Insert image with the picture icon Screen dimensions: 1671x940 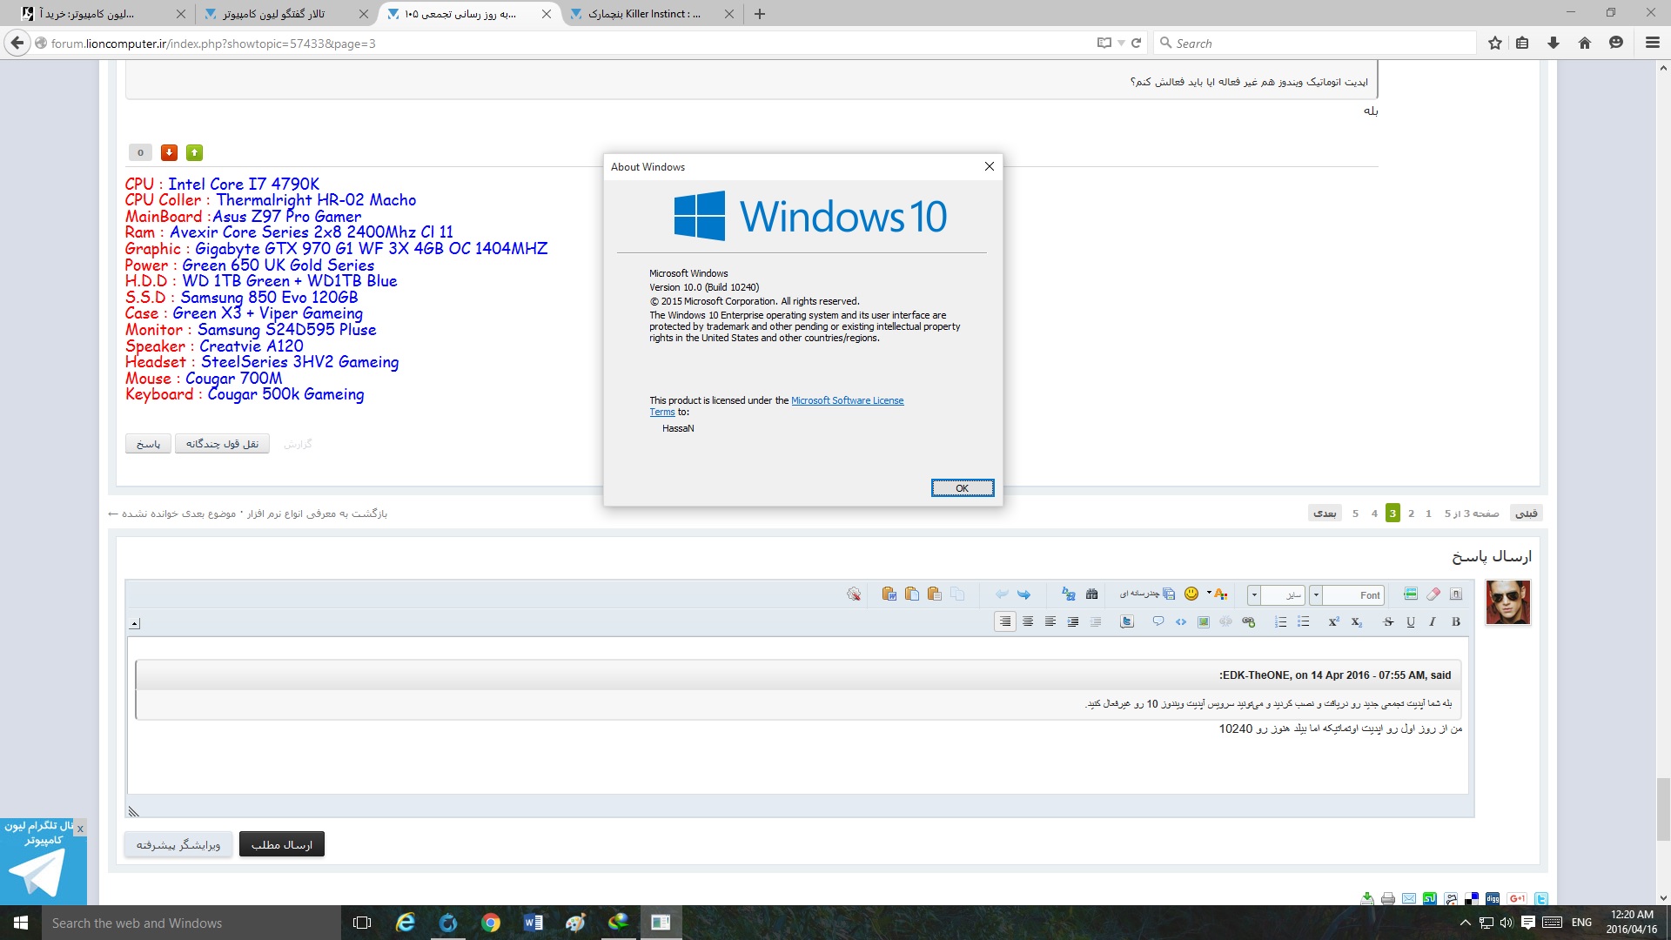pos(1204,621)
